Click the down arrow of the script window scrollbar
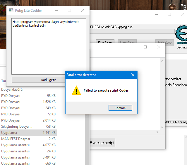The height and width of the screenshot is (165, 187). (162, 127)
